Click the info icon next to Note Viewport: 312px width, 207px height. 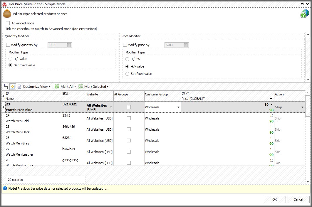click(x=5, y=188)
